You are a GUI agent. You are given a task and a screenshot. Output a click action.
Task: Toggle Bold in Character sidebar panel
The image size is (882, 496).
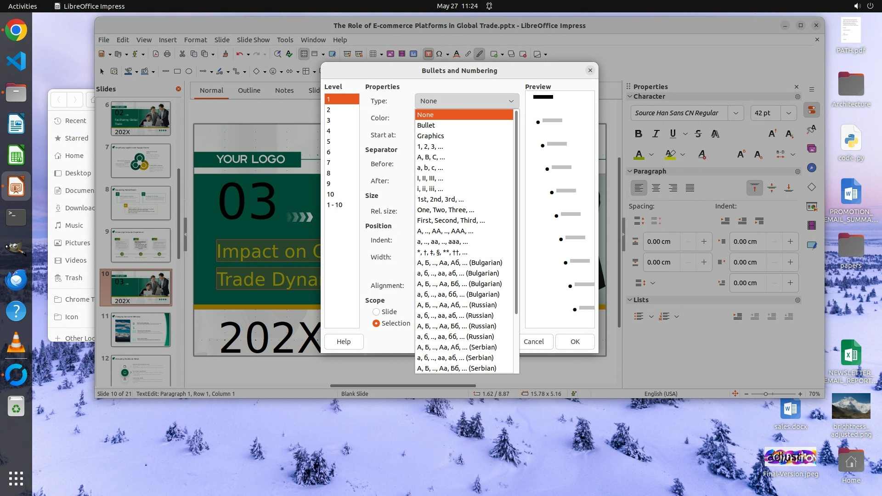(638, 134)
